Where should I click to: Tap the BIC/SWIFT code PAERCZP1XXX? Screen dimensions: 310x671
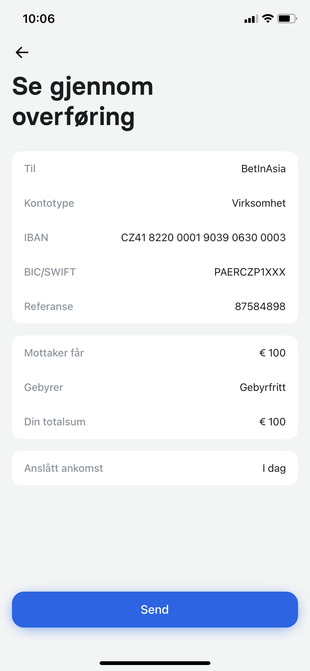pos(250,272)
